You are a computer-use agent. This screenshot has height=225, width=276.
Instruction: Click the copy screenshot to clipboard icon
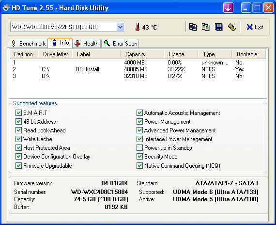pyautogui.click(x=206, y=27)
